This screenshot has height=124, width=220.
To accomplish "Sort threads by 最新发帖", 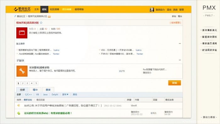I will [28, 100].
